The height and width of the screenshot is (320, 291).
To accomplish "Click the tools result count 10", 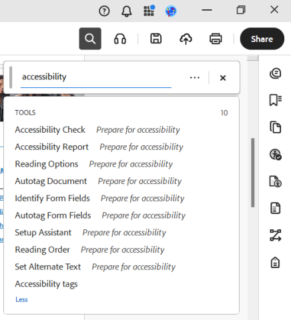I will 224,113.
